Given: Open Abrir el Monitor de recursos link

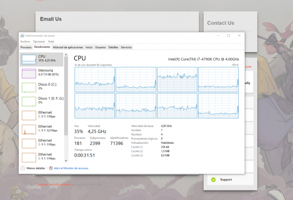Looking at the screenshot, I should [x=71, y=168].
